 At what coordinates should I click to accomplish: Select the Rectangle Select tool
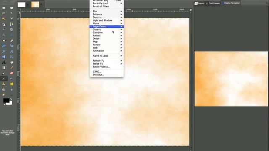[x=4, y=8]
